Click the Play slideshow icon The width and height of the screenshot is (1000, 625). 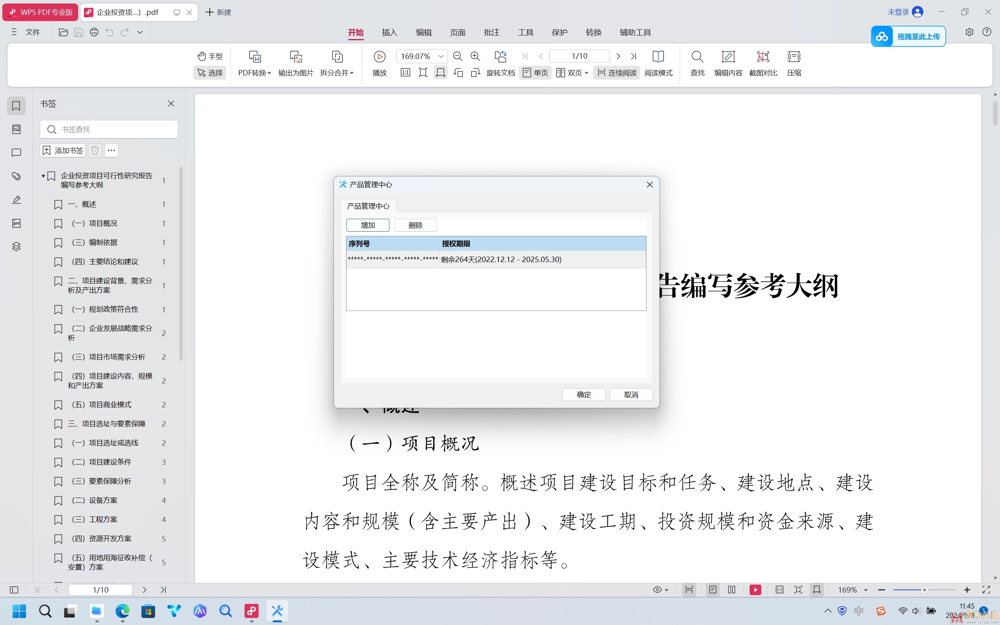(x=379, y=57)
